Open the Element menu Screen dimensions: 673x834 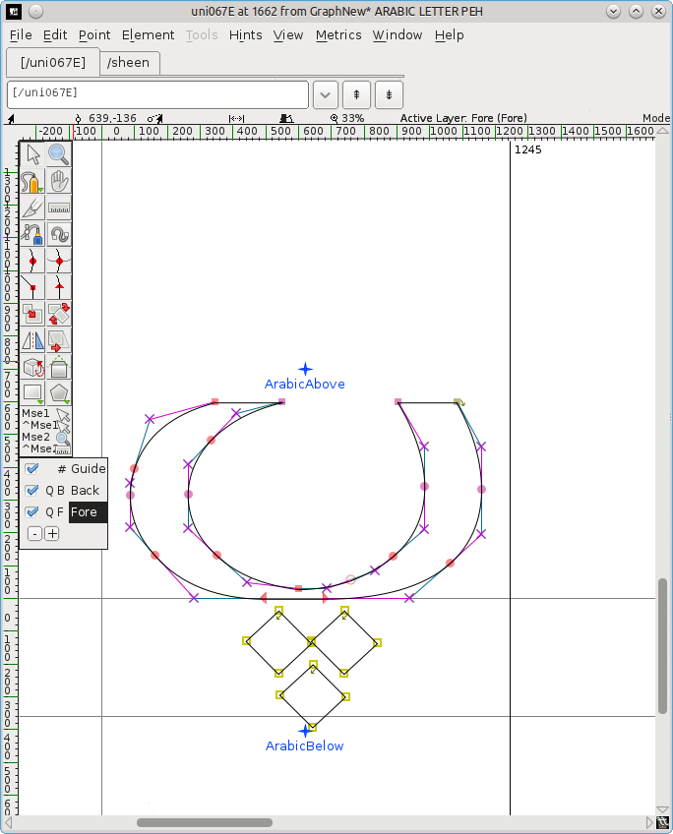pos(148,34)
